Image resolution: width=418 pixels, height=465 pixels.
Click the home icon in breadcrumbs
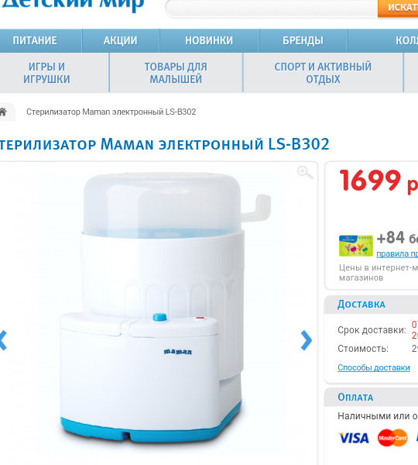[3, 112]
